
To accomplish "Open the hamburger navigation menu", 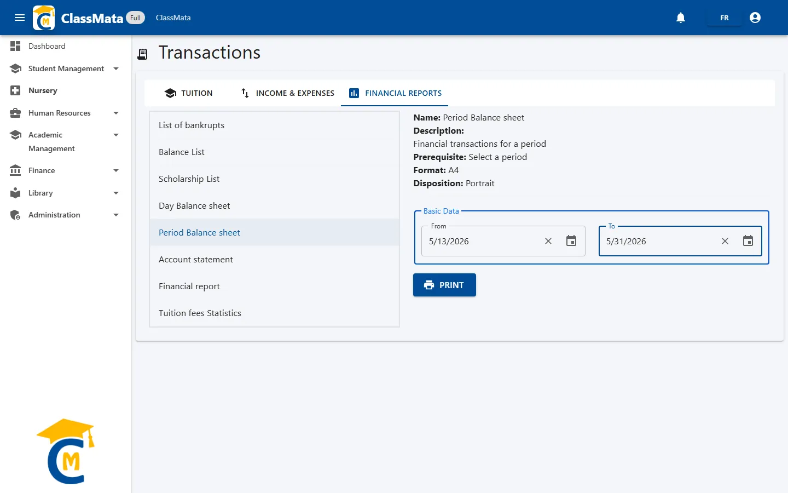I will point(20,18).
